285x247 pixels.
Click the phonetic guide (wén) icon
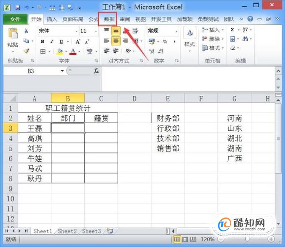(x=89, y=51)
